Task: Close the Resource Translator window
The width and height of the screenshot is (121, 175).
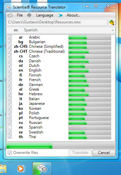Action: click(x=109, y=6)
